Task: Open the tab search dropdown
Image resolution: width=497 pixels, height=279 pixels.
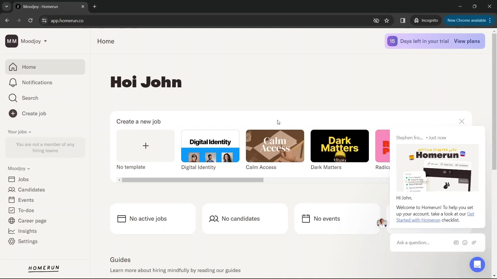Action: (x=6, y=6)
